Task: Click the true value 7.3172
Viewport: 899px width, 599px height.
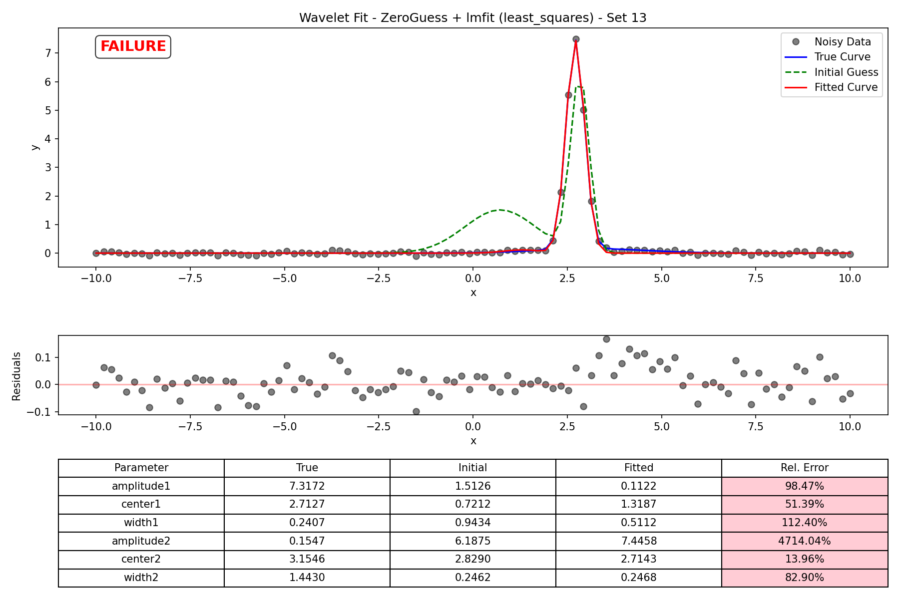Action: 307,486
